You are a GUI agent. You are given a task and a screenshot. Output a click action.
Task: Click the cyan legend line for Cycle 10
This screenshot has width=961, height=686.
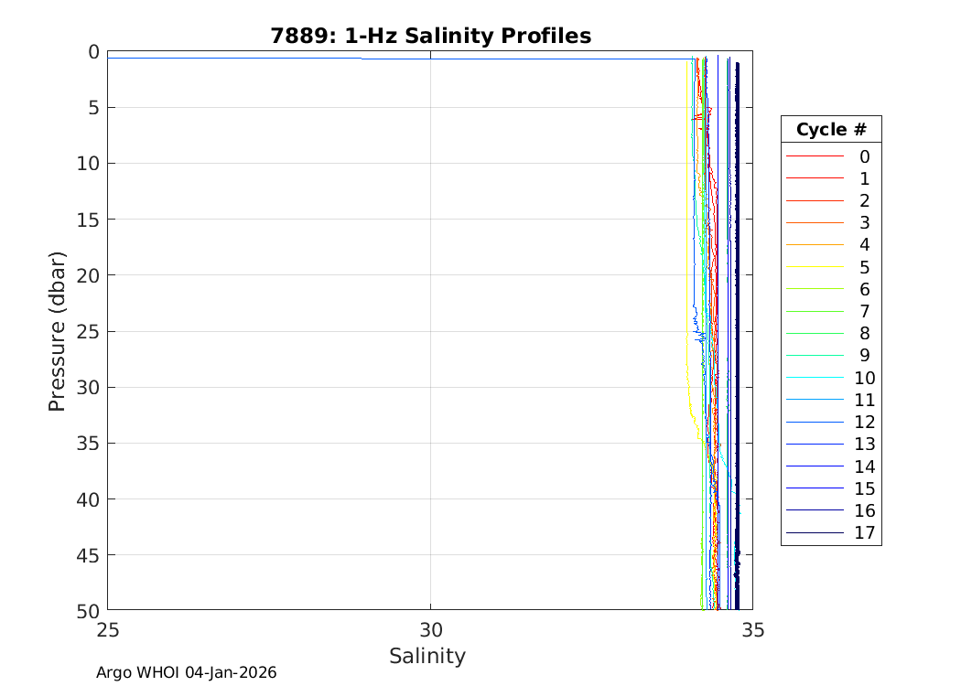click(x=814, y=378)
